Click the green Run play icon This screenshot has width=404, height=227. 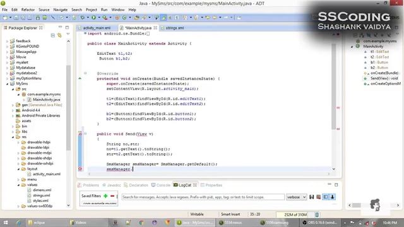(x=93, y=18)
